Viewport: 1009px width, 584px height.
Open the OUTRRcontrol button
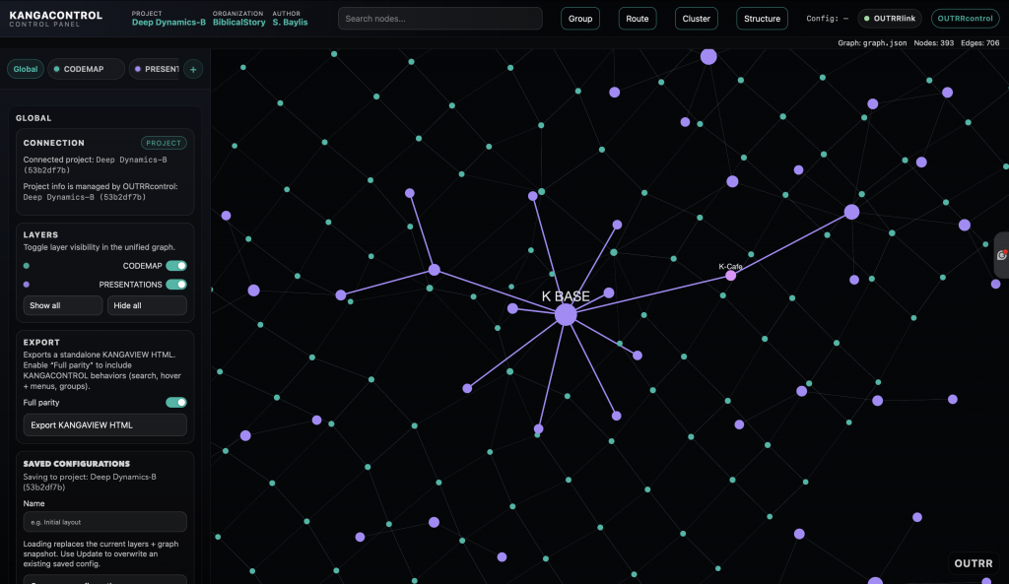(965, 19)
